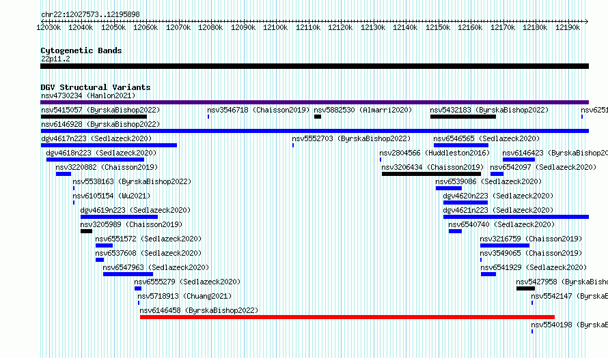Click the nsv4730234 (Hanlon2021) purple variant bar
Image resolution: width=608 pixels, height=358 pixels.
(314, 102)
